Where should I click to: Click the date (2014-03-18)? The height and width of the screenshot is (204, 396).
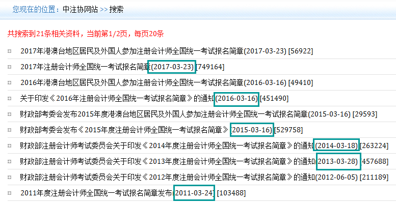(337, 145)
